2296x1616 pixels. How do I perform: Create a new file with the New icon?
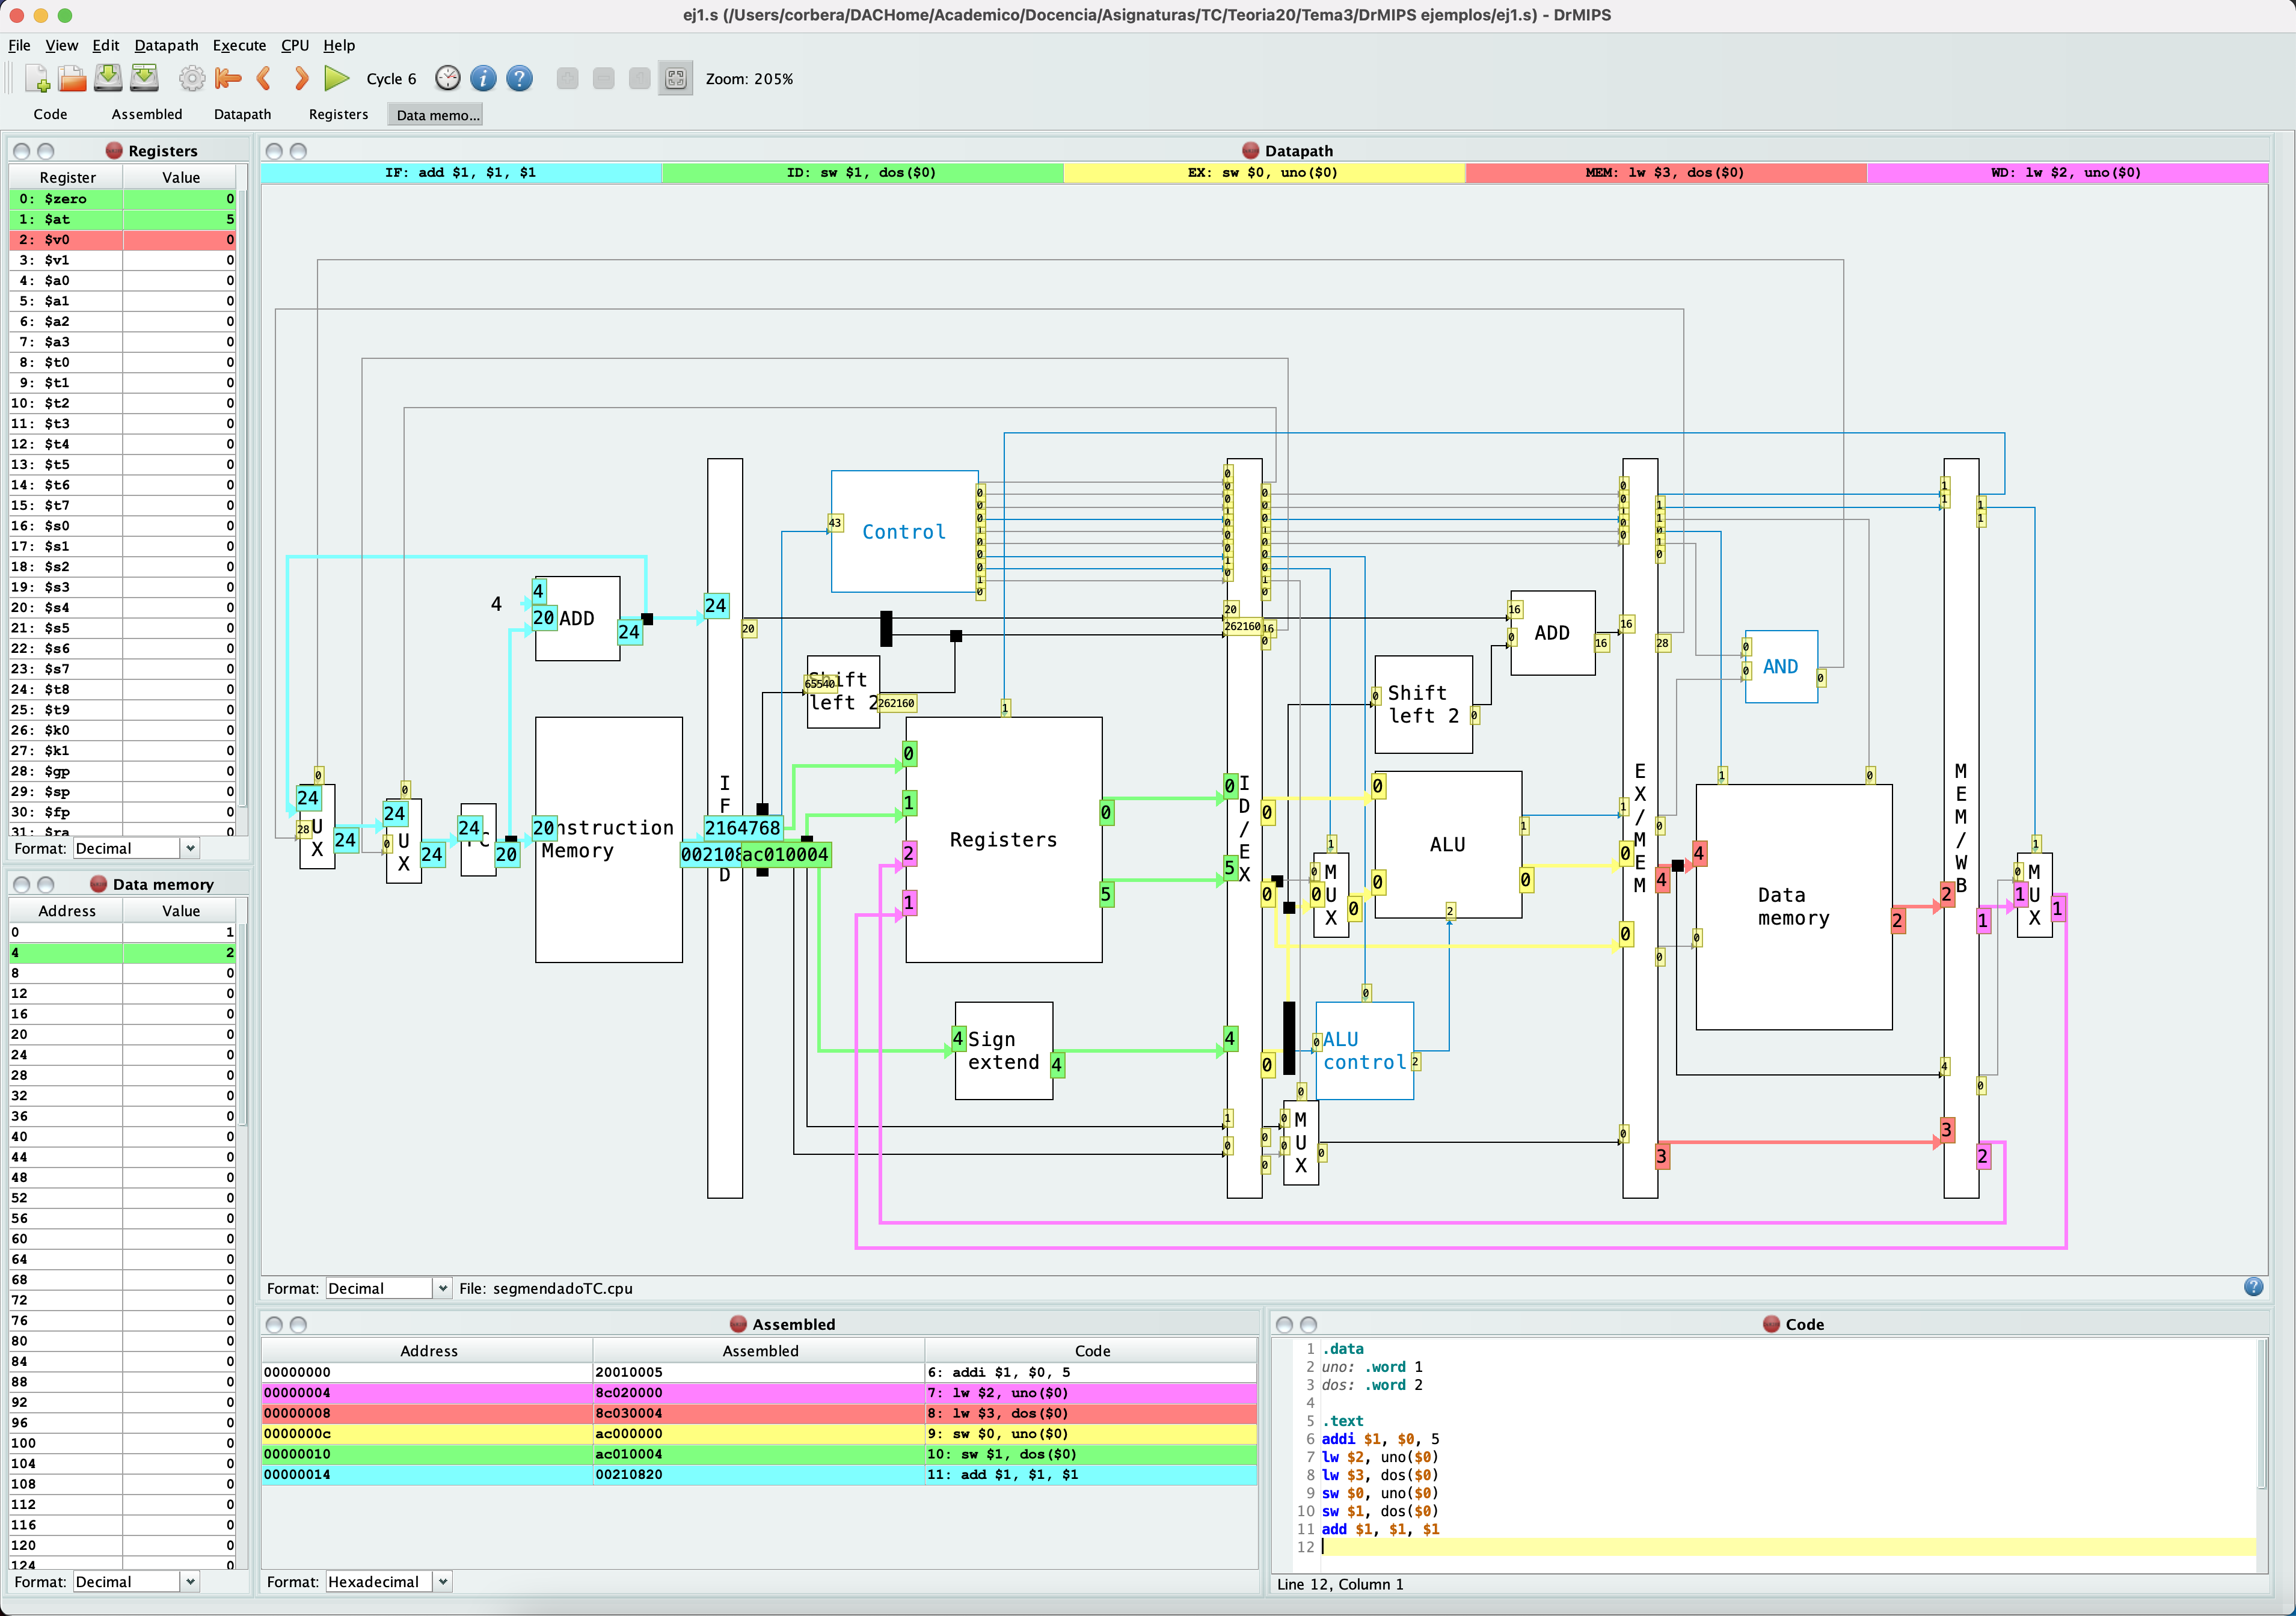[x=37, y=78]
